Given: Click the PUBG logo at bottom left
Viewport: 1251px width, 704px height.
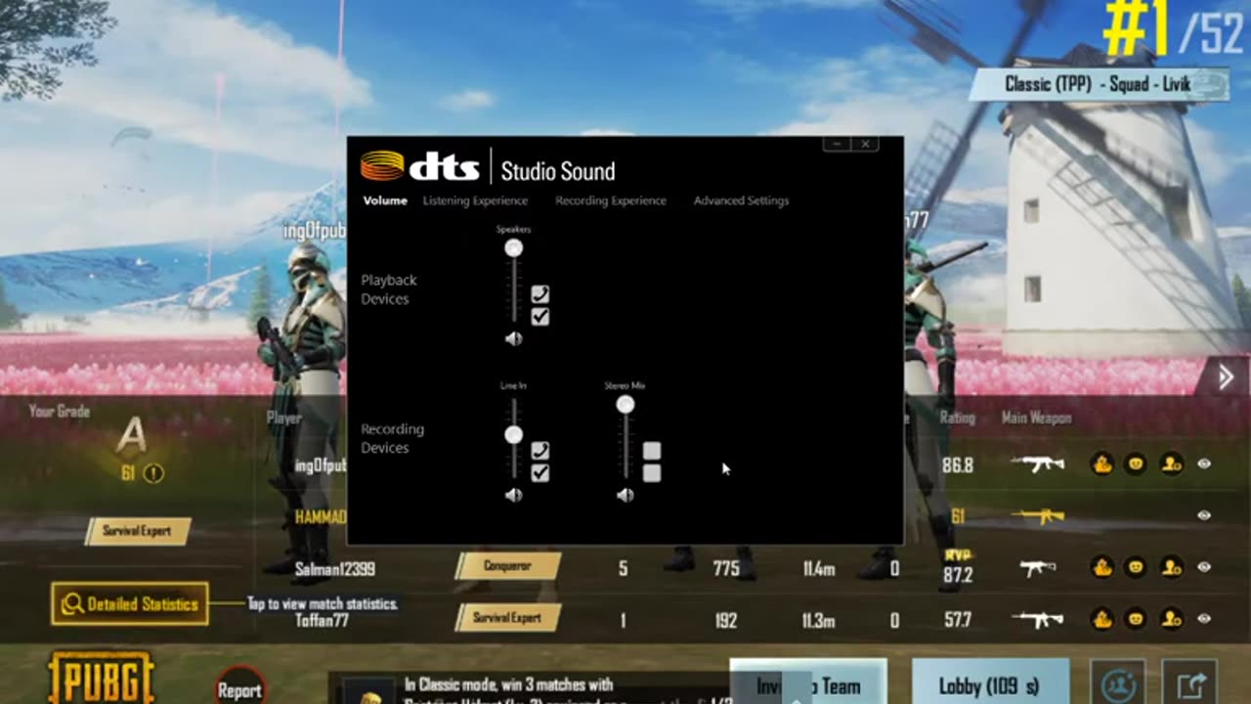Looking at the screenshot, I should [x=102, y=678].
